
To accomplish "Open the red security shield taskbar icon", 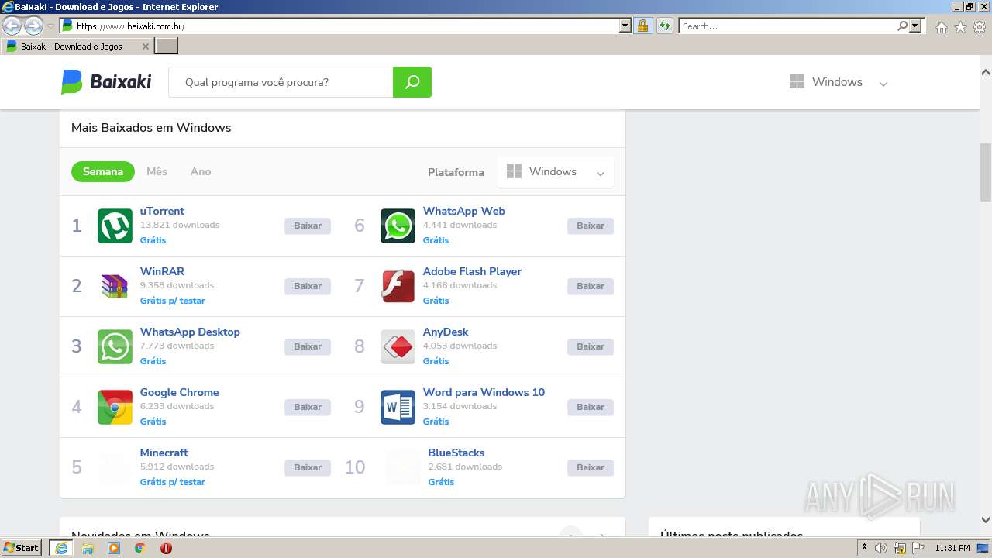I will click(x=166, y=548).
